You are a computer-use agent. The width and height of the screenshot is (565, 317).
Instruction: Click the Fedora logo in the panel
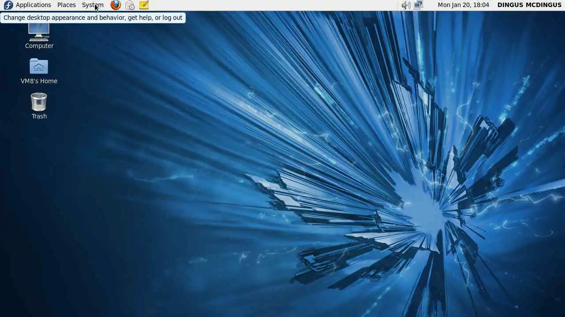click(x=8, y=5)
